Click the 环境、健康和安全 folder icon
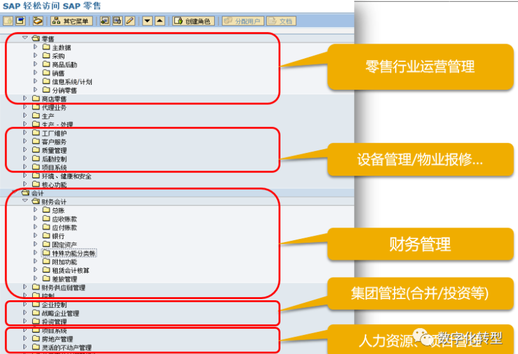 [x=36, y=176]
